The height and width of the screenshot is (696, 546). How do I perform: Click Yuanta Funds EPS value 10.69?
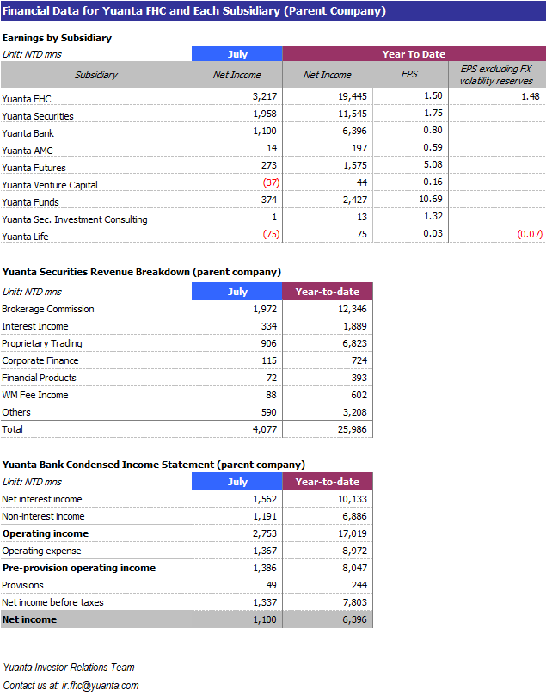pyautogui.click(x=431, y=199)
